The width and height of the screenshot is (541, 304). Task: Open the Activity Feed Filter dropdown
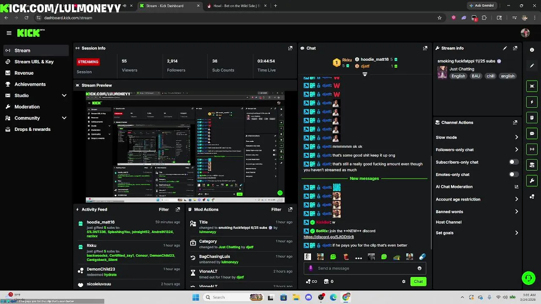coord(164,209)
